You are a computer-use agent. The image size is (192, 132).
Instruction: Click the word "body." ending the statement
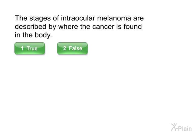click(x=43, y=35)
